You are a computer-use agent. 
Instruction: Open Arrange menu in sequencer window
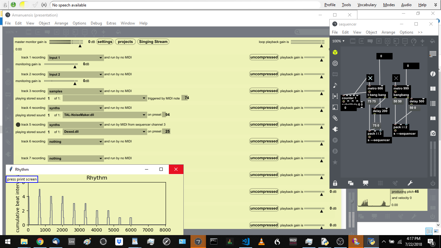[x=388, y=32]
